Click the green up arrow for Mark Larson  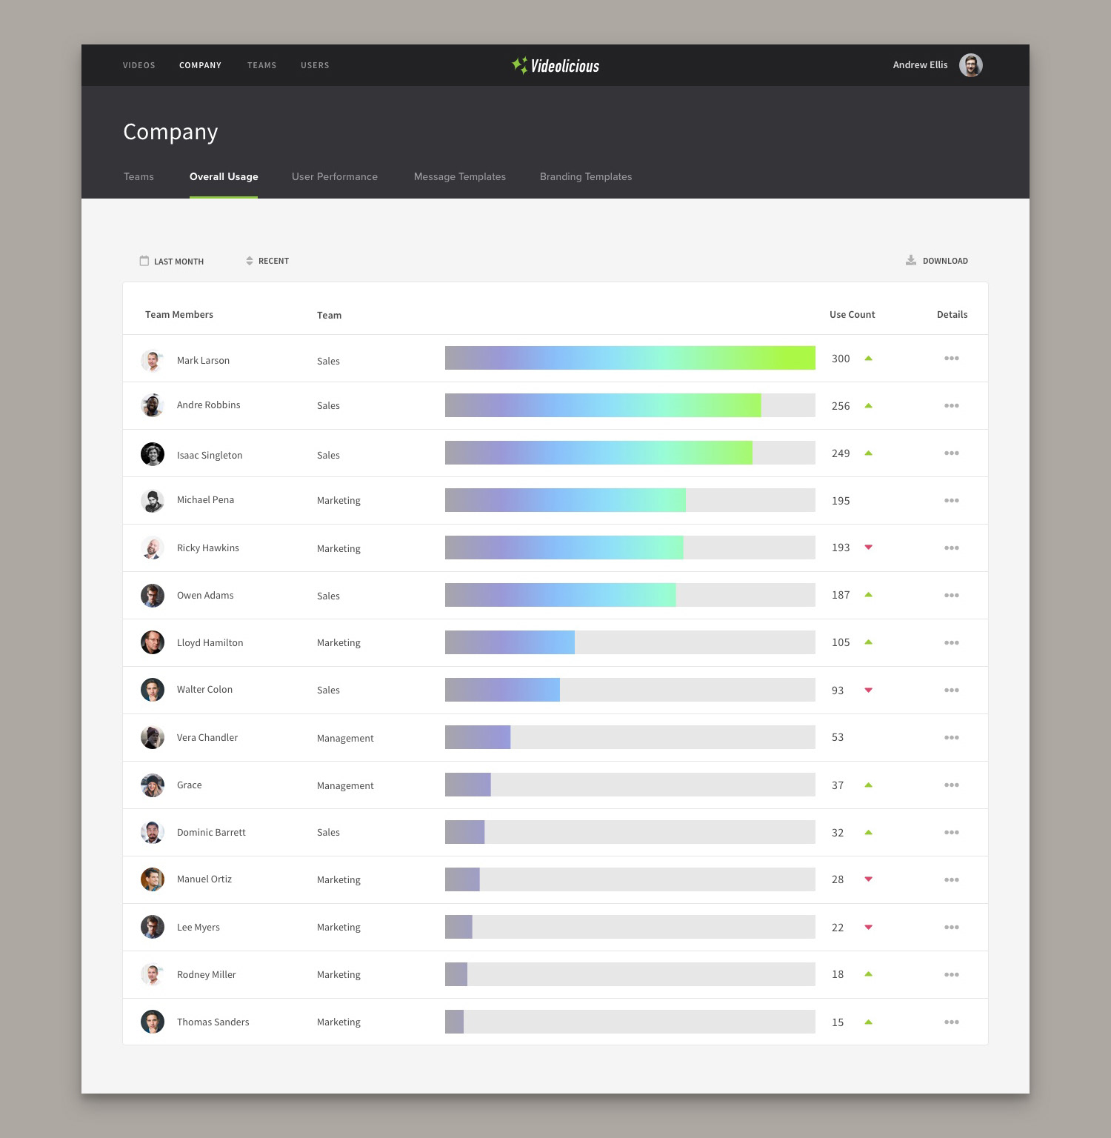(869, 359)
